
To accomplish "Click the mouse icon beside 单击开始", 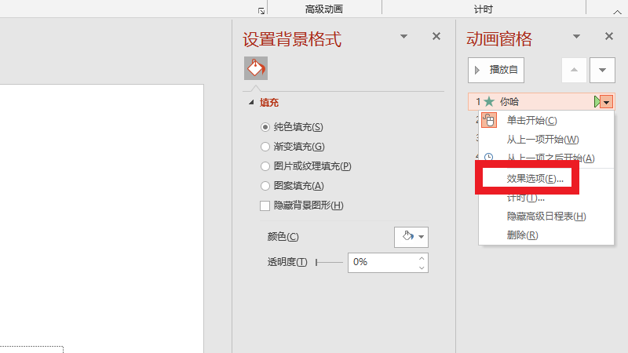I will [489, 120].
